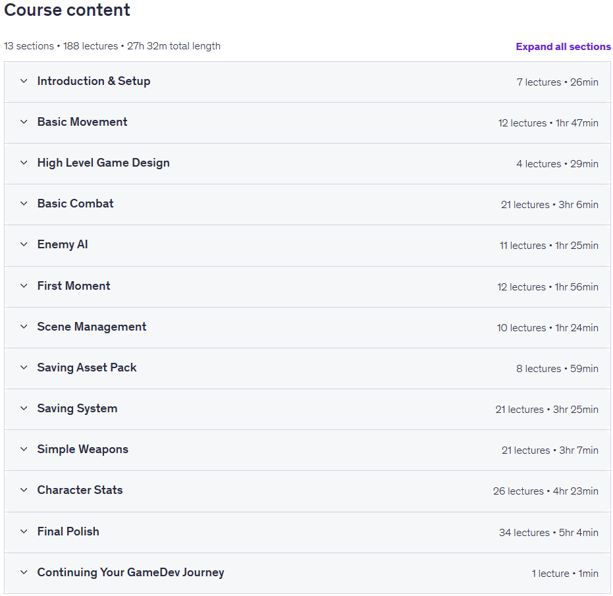Image resolution: width=613 pixels, height=596 pixels.
Task: Click the '11 lectures • 1hr 25min' text
Action: pyautogui.click(x=549, y=245)
